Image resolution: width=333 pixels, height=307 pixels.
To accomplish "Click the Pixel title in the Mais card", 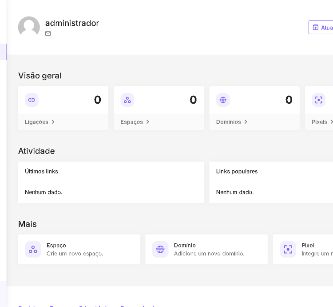I will [308, 245].
